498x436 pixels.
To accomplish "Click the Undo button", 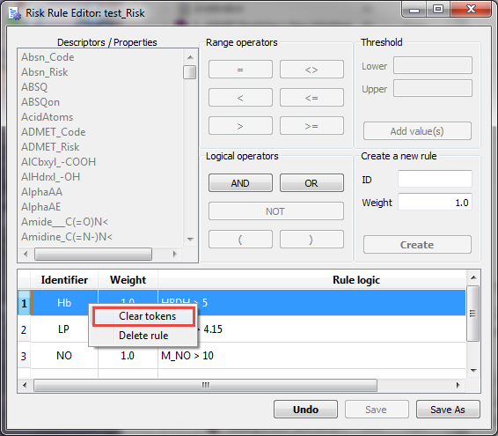I will [x=305, y=410].
